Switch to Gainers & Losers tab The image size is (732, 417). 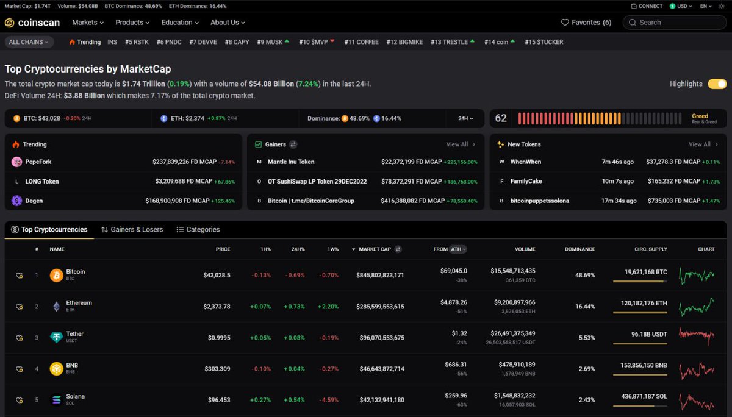132,230
